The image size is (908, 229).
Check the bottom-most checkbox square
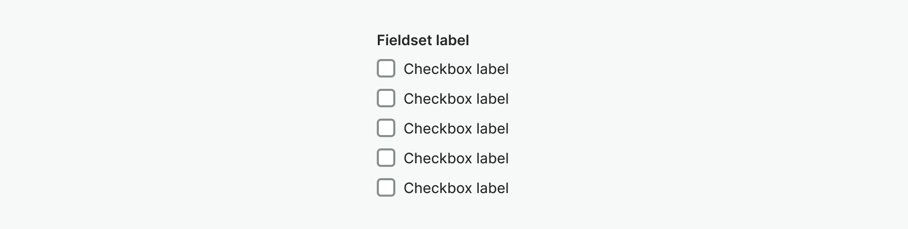coord(386,187)
